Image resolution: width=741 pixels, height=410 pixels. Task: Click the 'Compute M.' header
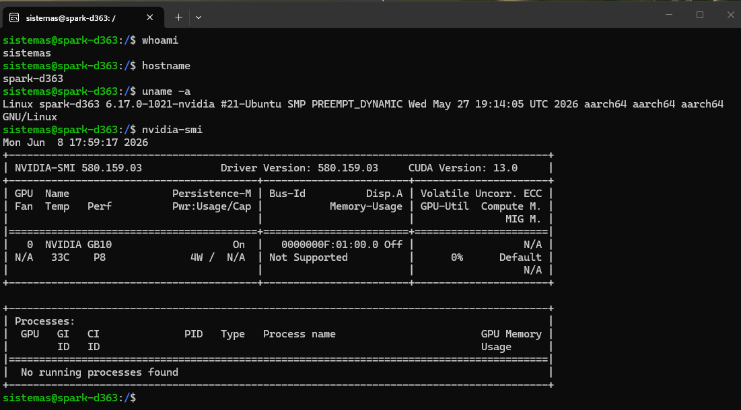tap(511, 206)
